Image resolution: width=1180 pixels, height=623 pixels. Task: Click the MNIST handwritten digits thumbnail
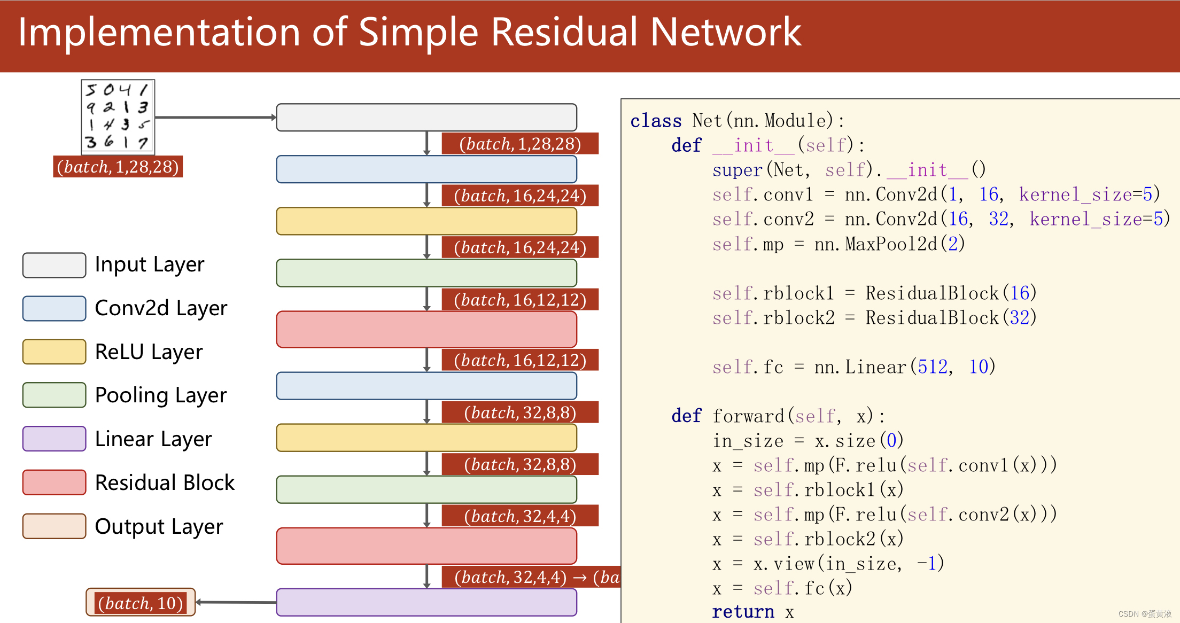coord(118,117)
